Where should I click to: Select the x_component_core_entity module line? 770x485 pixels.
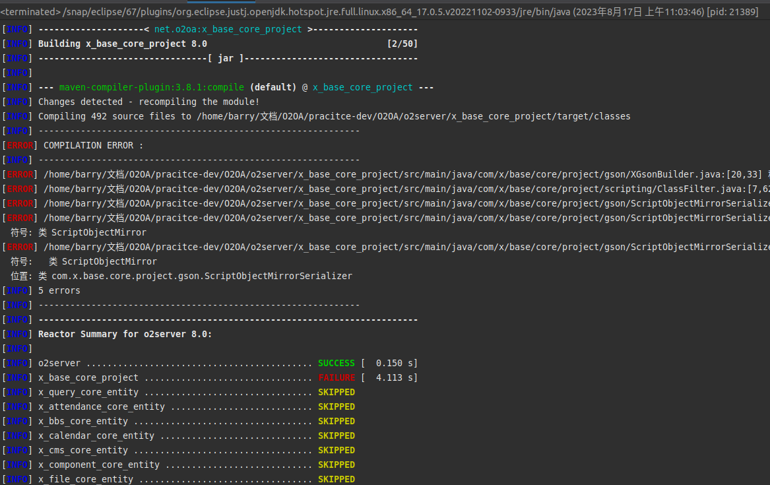pos(98,465)
